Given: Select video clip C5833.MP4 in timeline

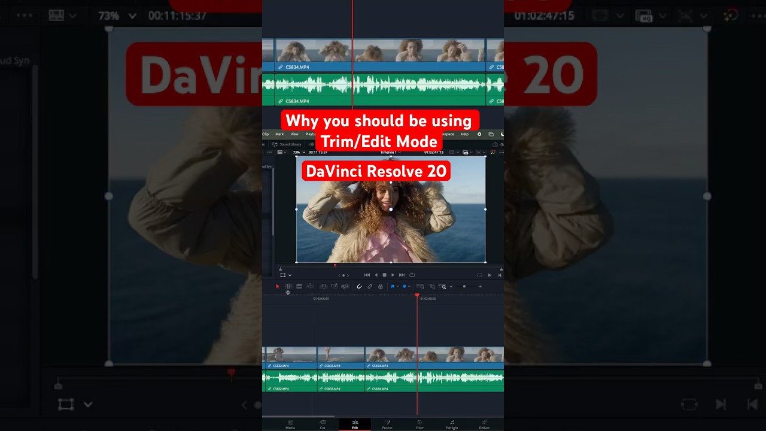Looking at the screenshot, I should pyautogui.click(x=341, y=357).
